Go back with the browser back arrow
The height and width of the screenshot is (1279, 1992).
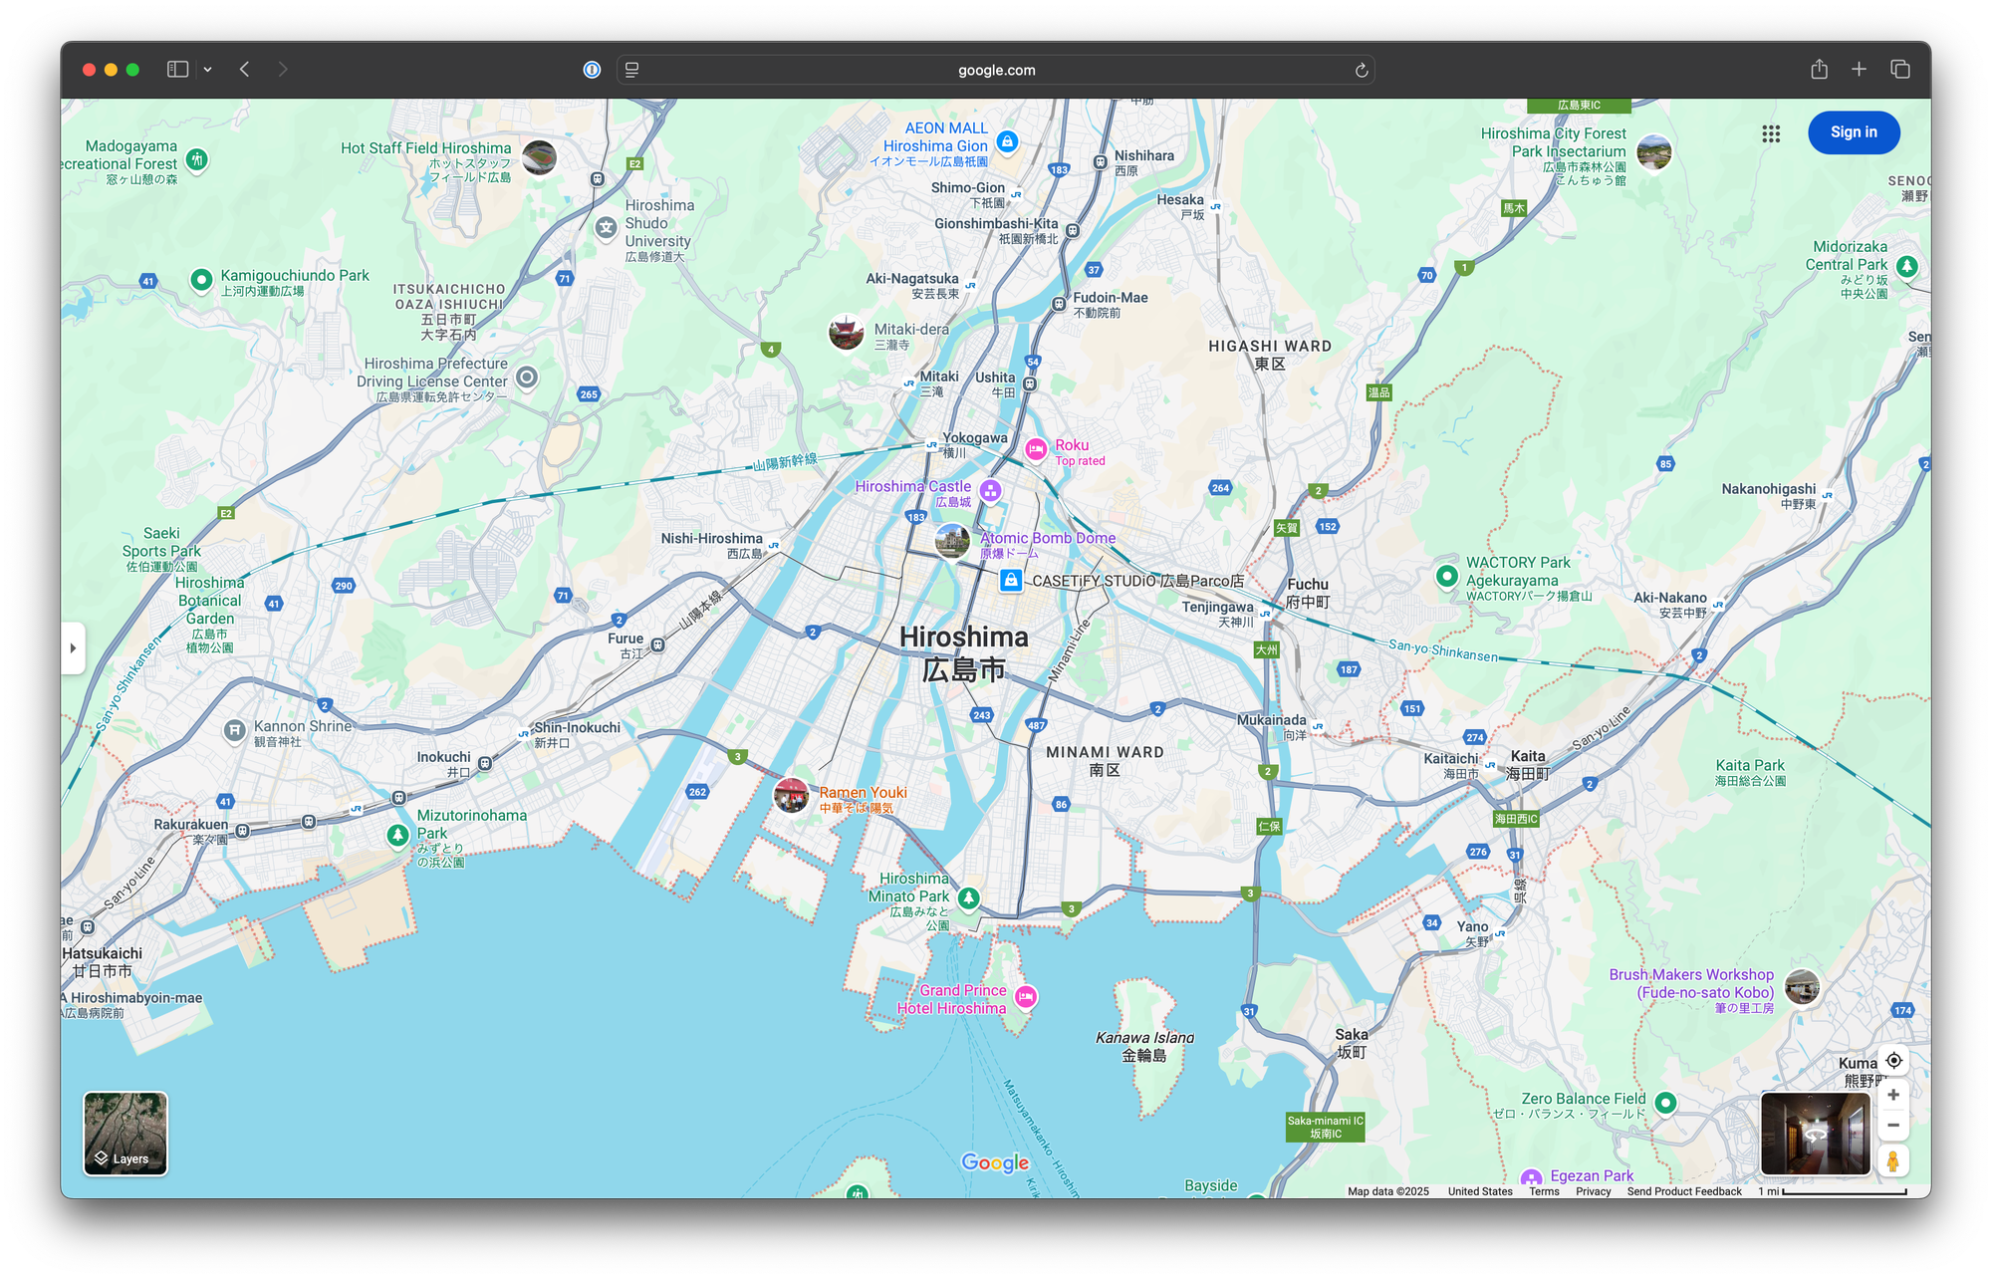(244, 70)
